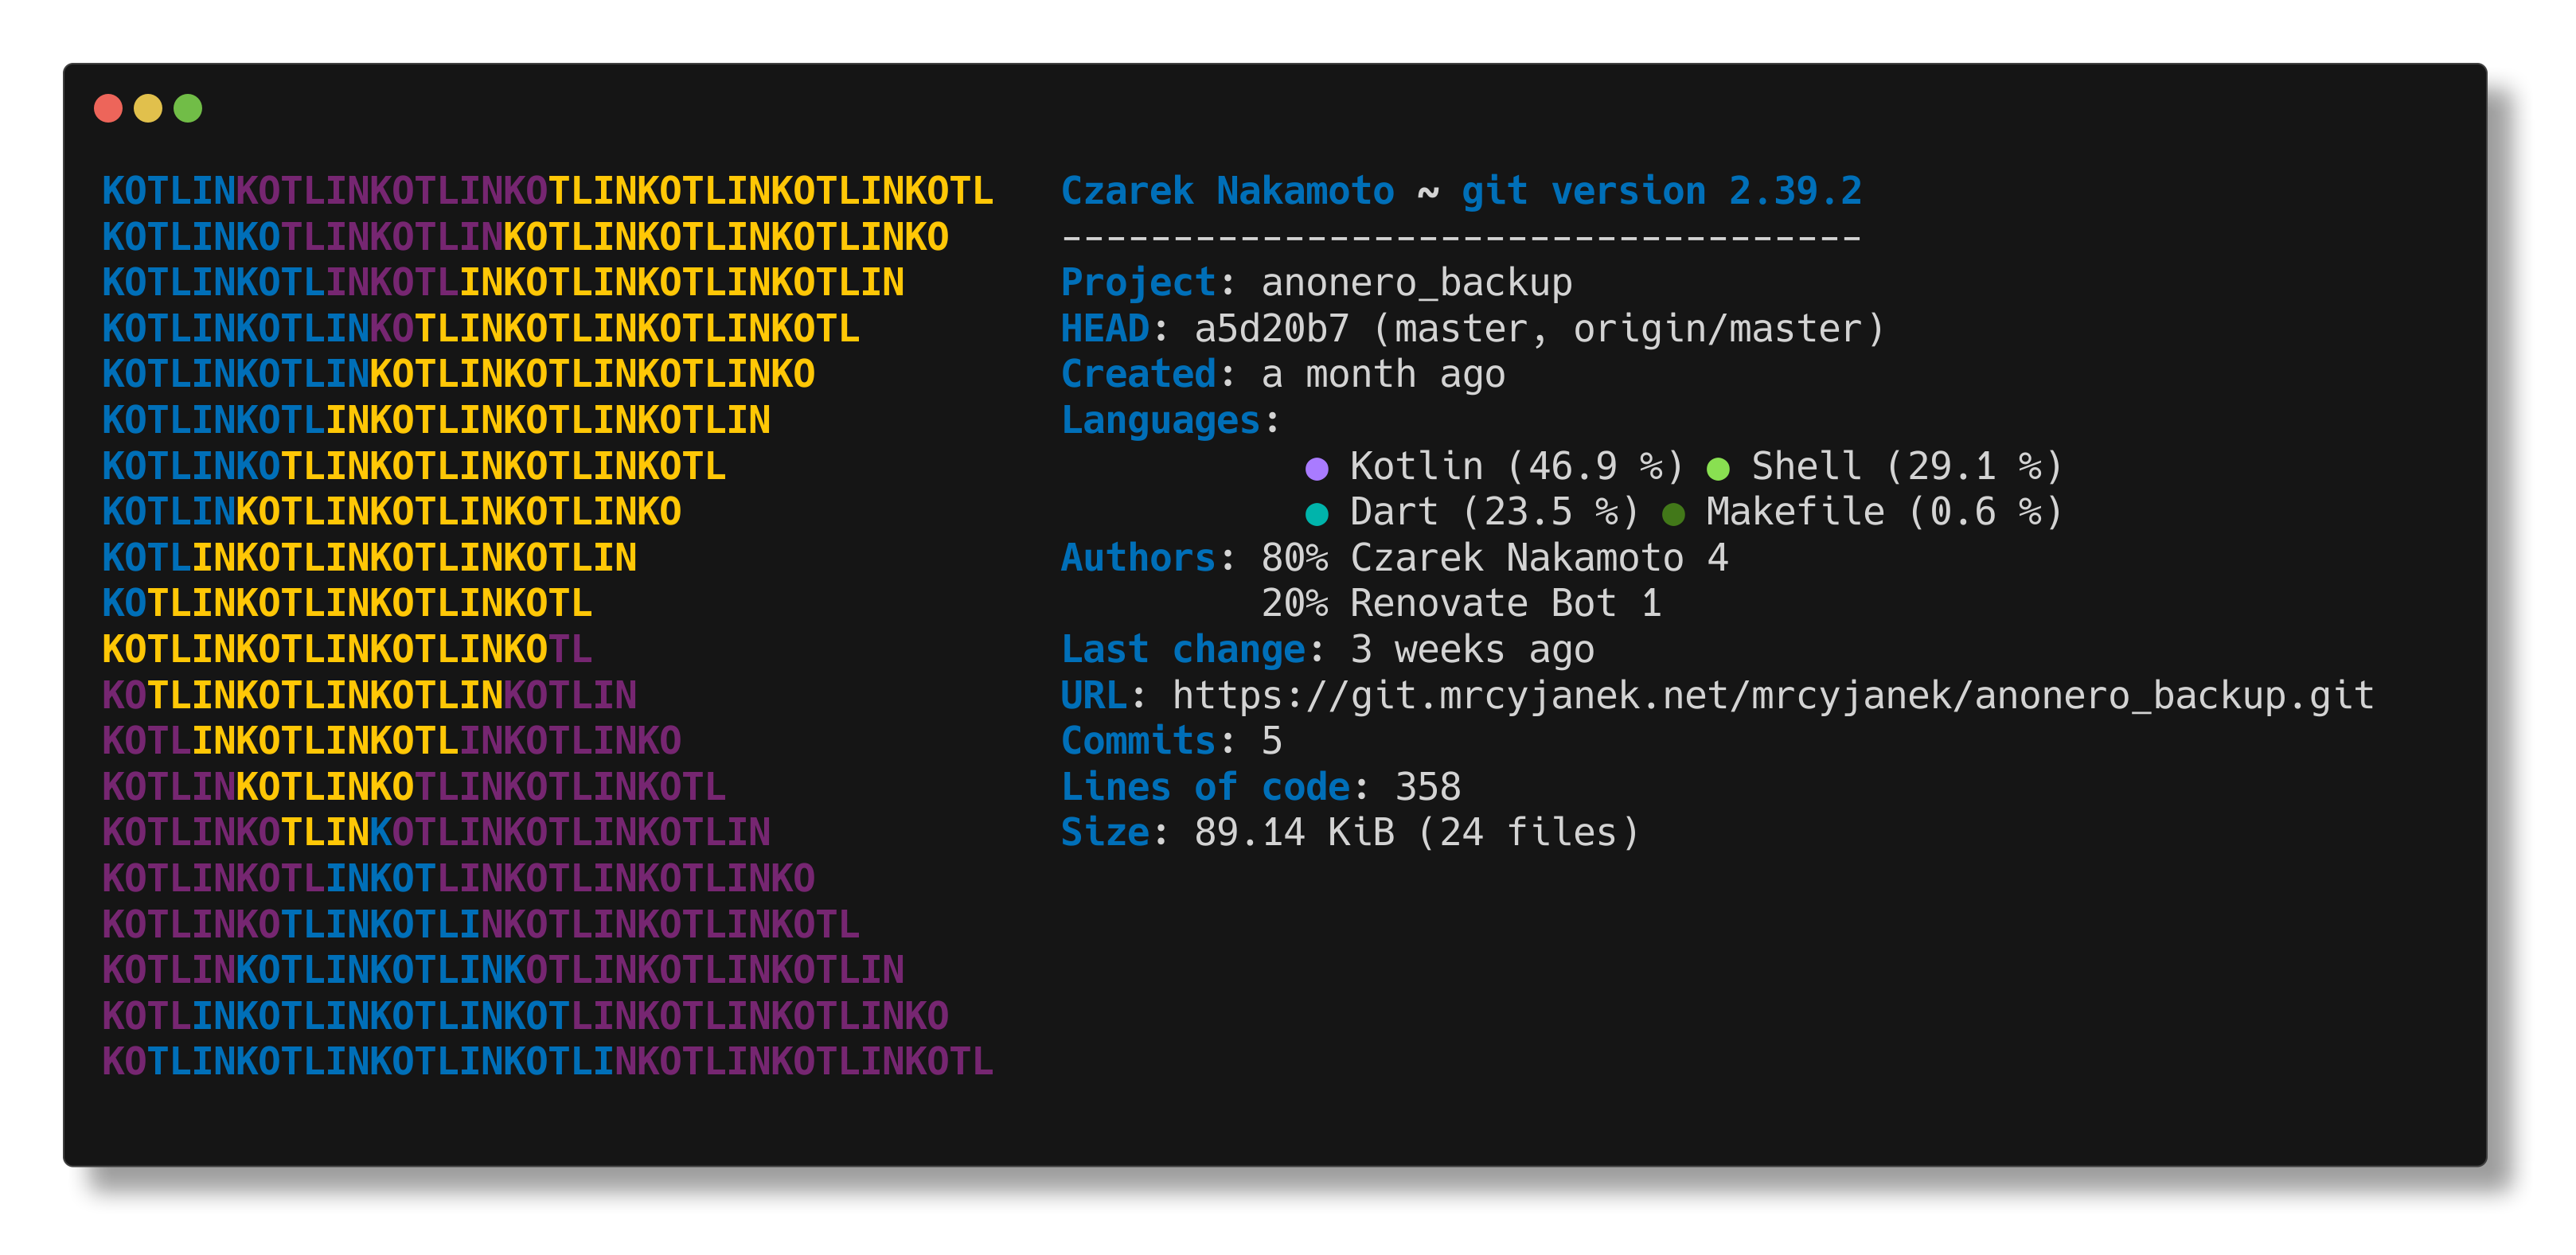The image size is (2576, 1255).
Task: Click the light green Shell language dot
Action: [1718, 468]
